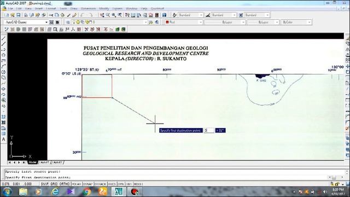
Task: Toggle OSNAP in status bar
Action: tap(87, 184)
